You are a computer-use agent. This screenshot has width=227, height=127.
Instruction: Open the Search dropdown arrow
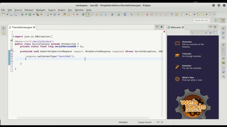point(77,14)
